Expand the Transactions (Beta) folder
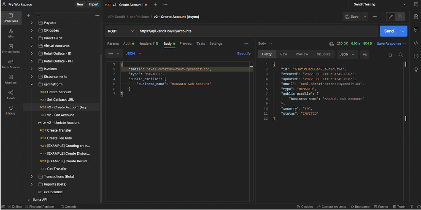This screenshot has width=421, height=210. click(x=32, y=177)
